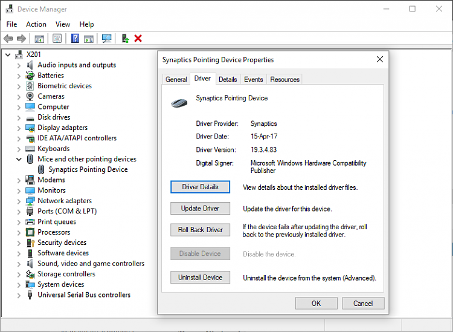Select the System devices label
Viewport: 453px width, 332px height.
[x=61, y=284]
